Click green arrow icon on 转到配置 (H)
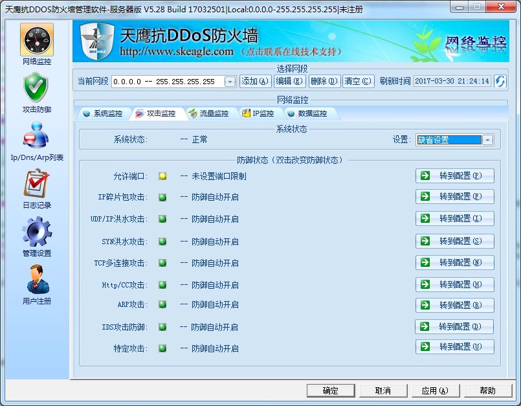 point(425,284)
